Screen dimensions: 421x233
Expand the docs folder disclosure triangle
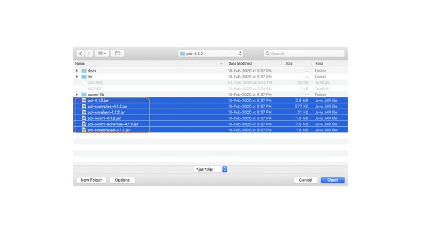(77, 71)
